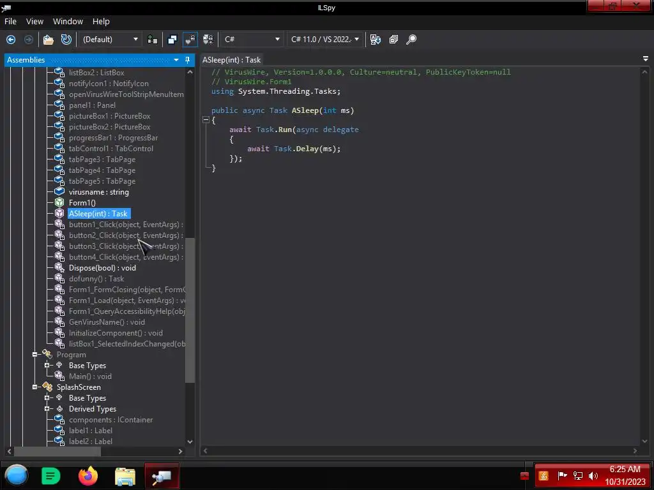Image resolution: width=654 pixels, height=490 pixels.
Task: Open the (Default) assembly list dropdown
Action: pos(110,40)
